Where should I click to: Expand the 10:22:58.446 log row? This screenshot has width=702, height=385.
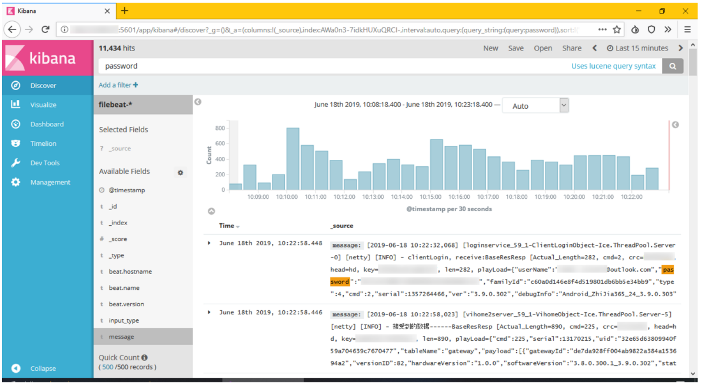point(209,313)
